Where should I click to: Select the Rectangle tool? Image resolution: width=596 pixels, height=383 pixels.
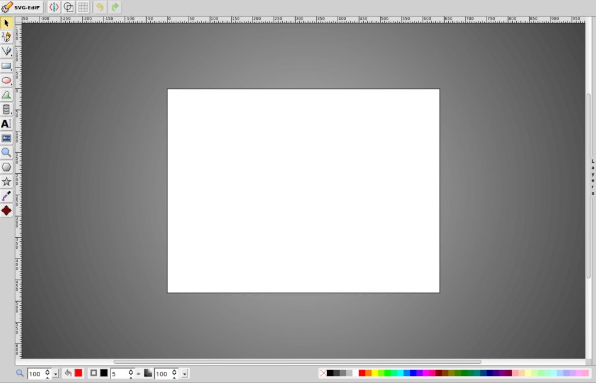(6, 66)
